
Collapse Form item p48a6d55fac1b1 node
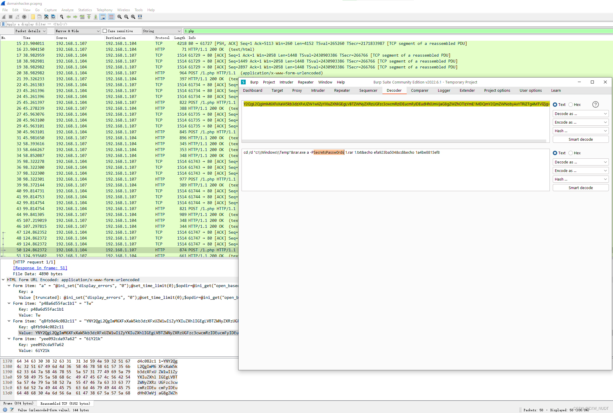point(9,303)
